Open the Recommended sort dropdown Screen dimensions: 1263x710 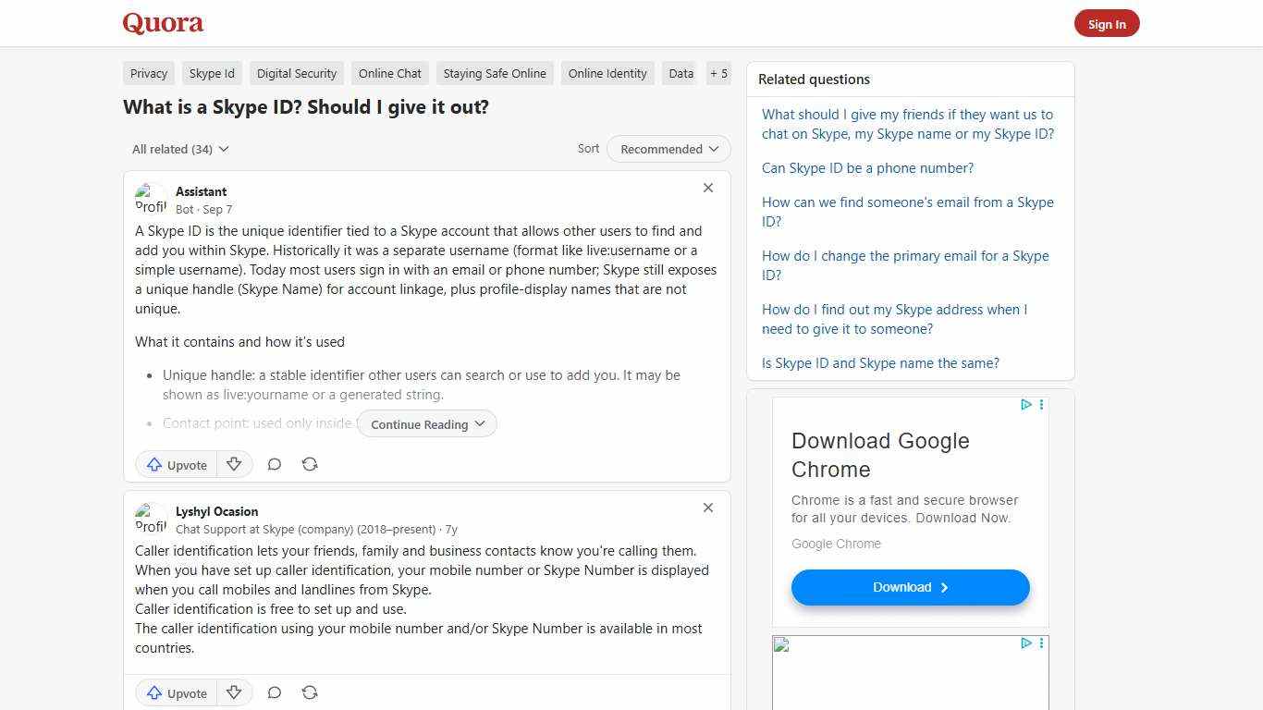pyautogui.click(x=668, y=149)
